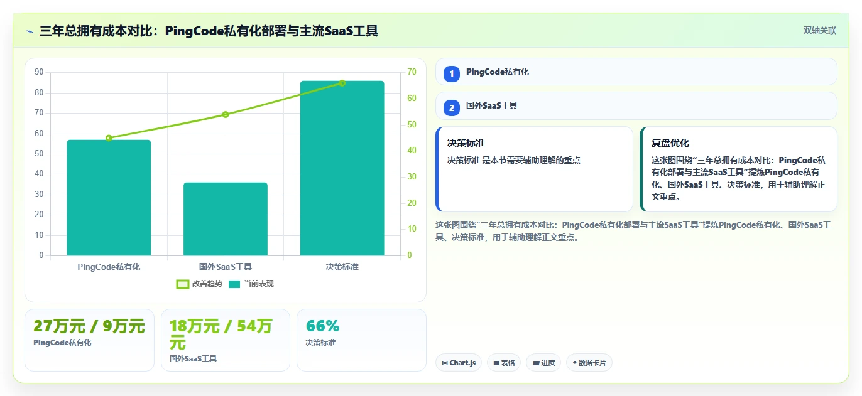The width and height of the screenshot is (862, 396).
Task: Click the trend line point above 国外SaaS工具
Action: (x=226, y=114)
